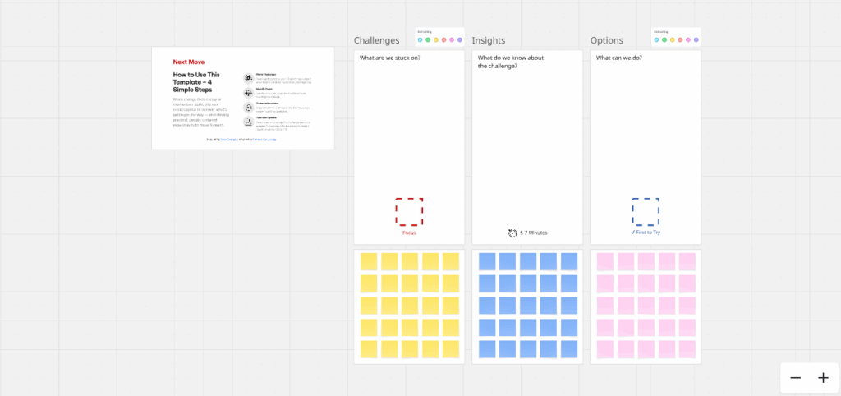Click the red 'Next Move' title

pos(189,62)
